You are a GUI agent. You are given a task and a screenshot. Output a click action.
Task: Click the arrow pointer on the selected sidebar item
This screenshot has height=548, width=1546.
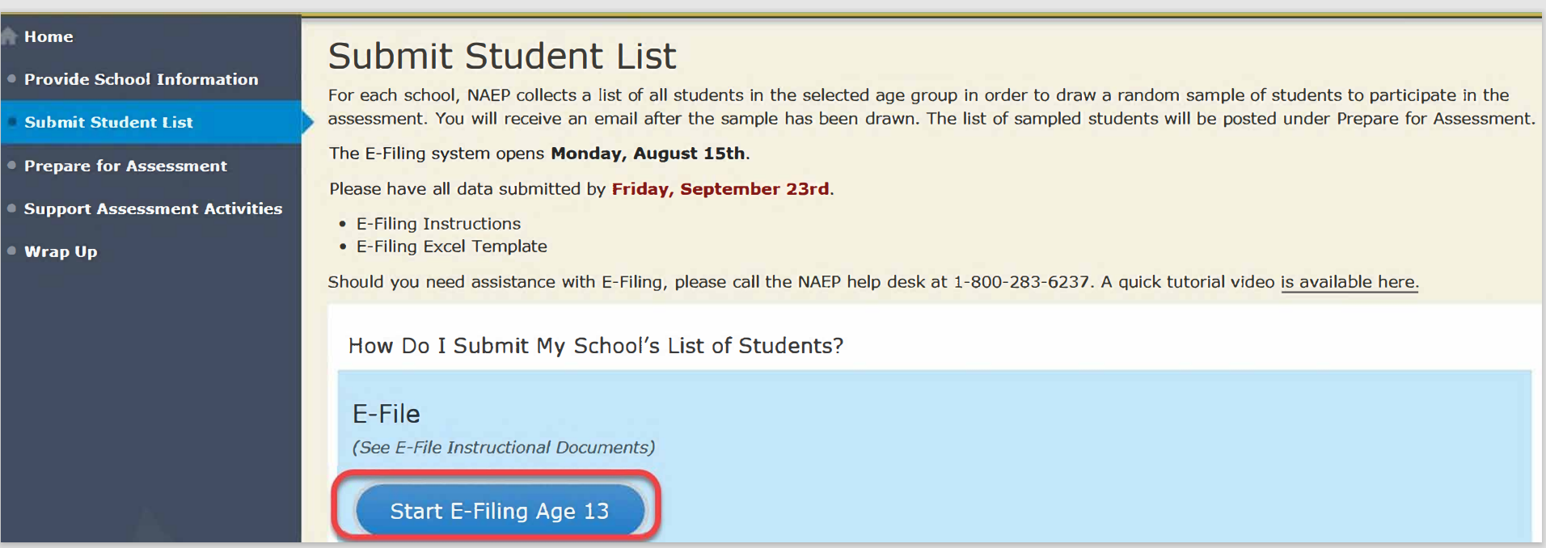coord(307,122)
